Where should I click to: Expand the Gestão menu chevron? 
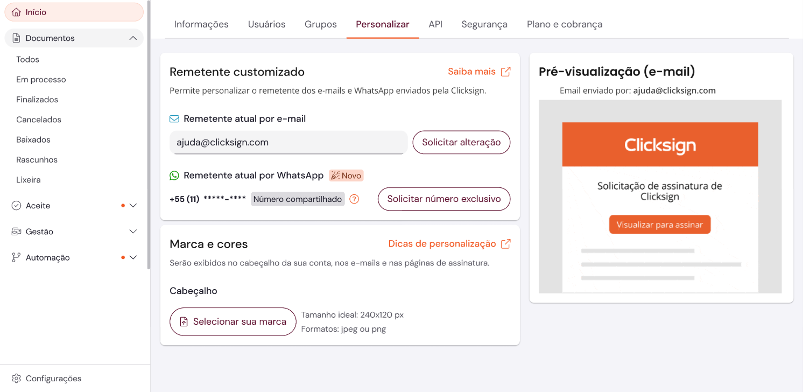click(133, 232)
